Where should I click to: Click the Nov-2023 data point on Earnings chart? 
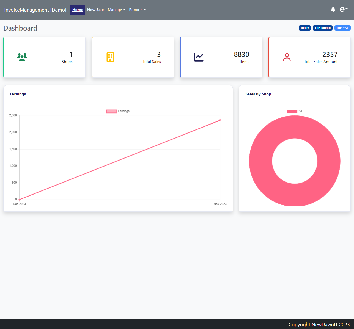(x=220, y=120)
